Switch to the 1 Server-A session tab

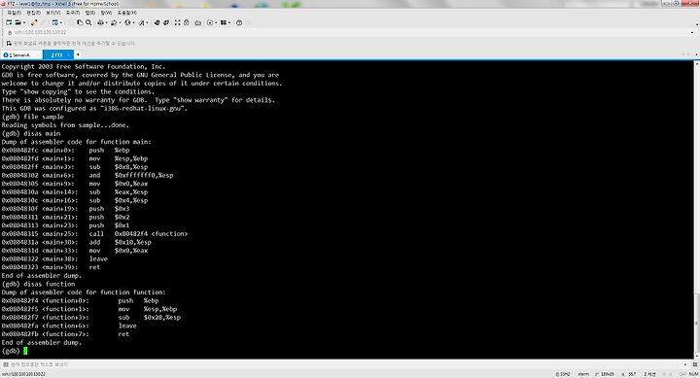20,54
